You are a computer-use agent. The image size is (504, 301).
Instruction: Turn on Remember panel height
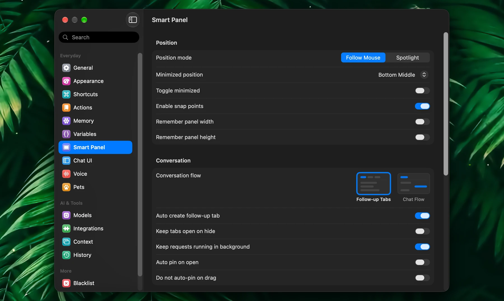click(x=422, y=137)
